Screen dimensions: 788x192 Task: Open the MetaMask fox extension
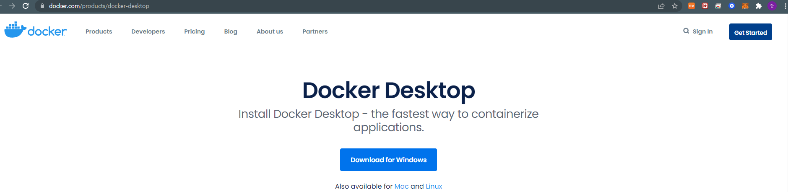click(x=745, y=6)
